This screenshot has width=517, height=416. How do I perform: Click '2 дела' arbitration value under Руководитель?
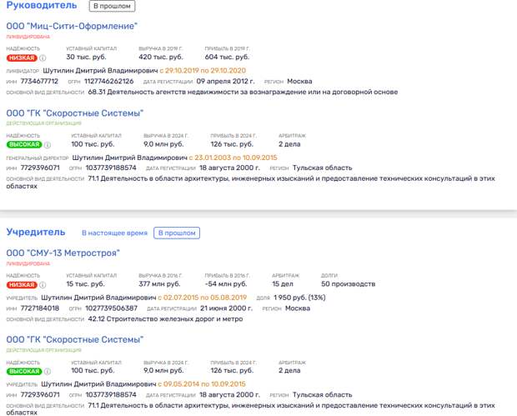coord(289,144)
